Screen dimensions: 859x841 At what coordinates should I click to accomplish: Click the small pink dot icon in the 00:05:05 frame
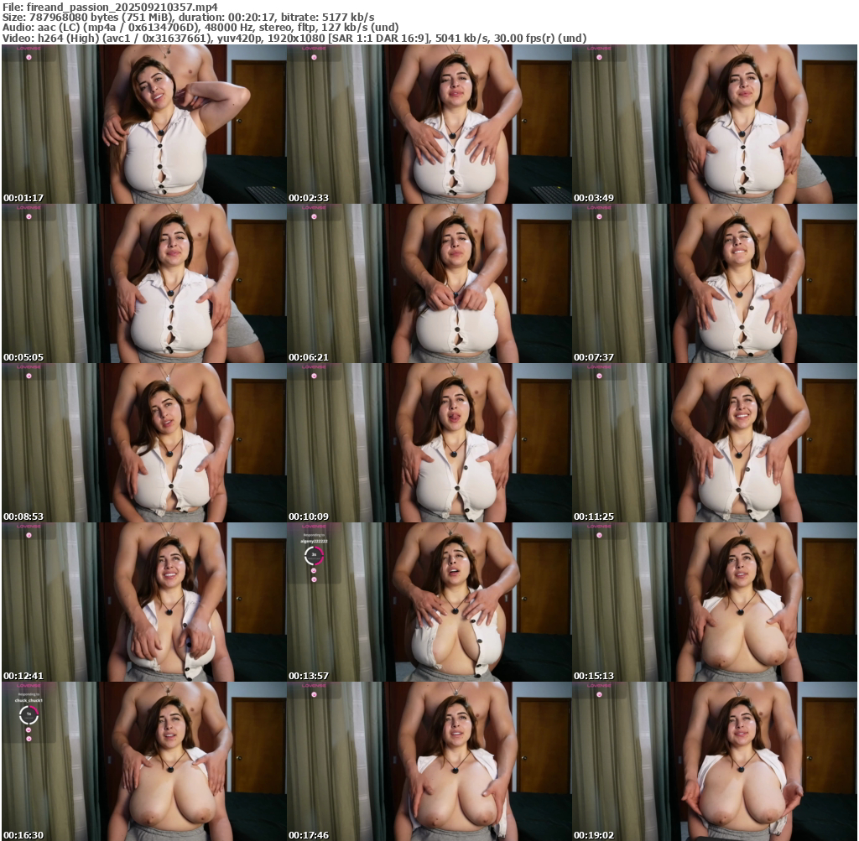29,216
